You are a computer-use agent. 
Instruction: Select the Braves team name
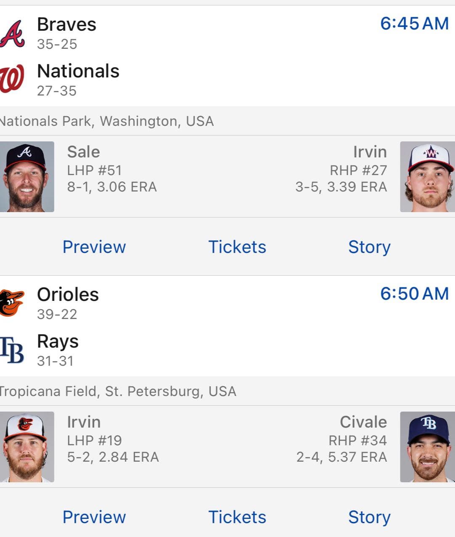click(x=67, y=24)
